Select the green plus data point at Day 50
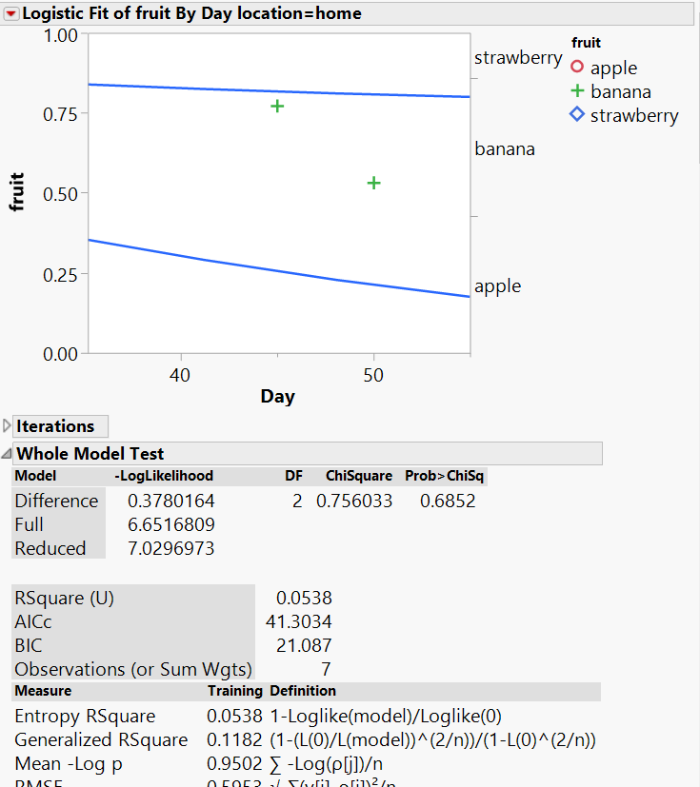Viewport: 700px width, 787px height. (x=374, y=183)
